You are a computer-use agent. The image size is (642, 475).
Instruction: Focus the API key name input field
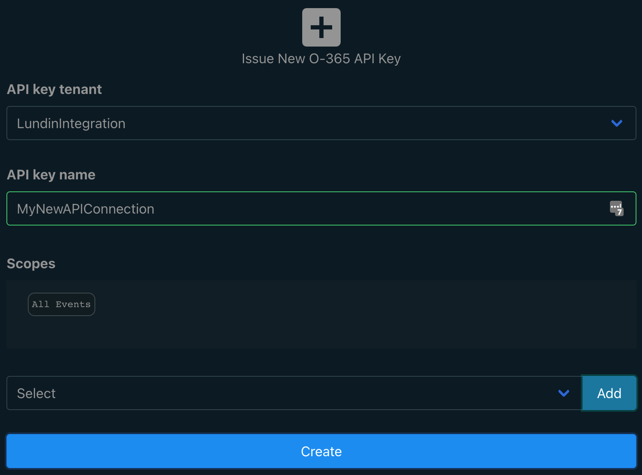click(321, 208)
